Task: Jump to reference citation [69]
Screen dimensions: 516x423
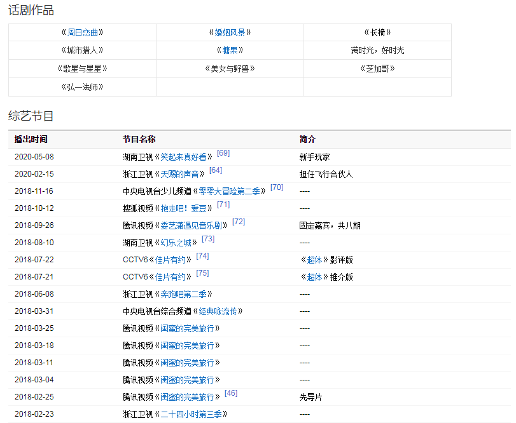Action: (223, 153)
